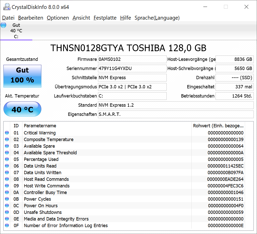The width and height of the screenshot is (257, 234).
Task: Click the status dot for Data Units Written
Action: click(7, 172)
